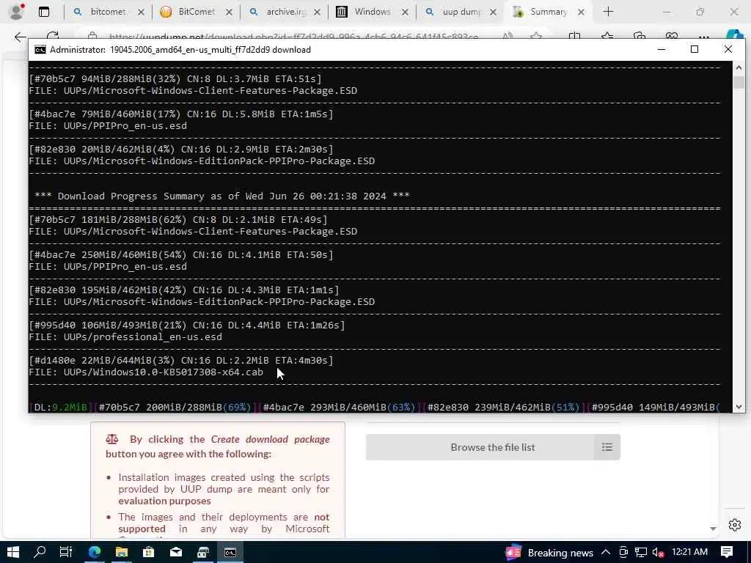Close the BitComet tab
Viewport: 751px width, 563px height.
point(229,12)
